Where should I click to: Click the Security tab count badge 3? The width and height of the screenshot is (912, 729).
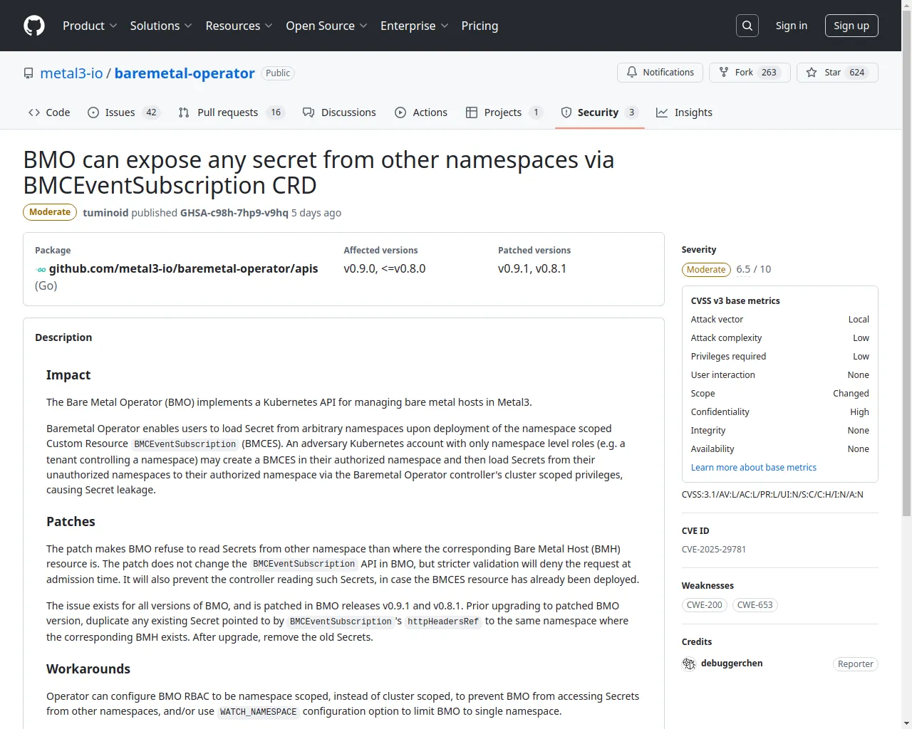pos(631,112)
